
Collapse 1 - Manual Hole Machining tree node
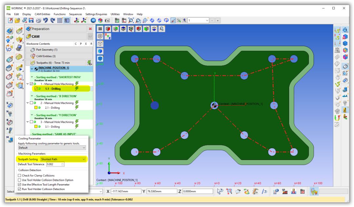coord(28,84)
